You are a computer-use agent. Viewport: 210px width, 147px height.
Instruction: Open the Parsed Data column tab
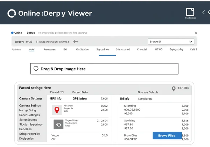click(x=80, y=92)
